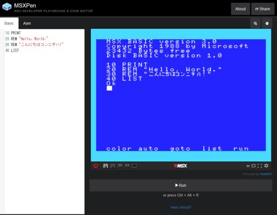Click the Share button
The width and height of the screenshot is (277, 215).
pos(263,9)
